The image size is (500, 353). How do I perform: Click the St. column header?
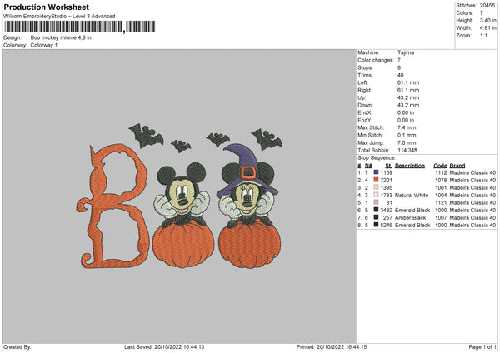[388, 166]
